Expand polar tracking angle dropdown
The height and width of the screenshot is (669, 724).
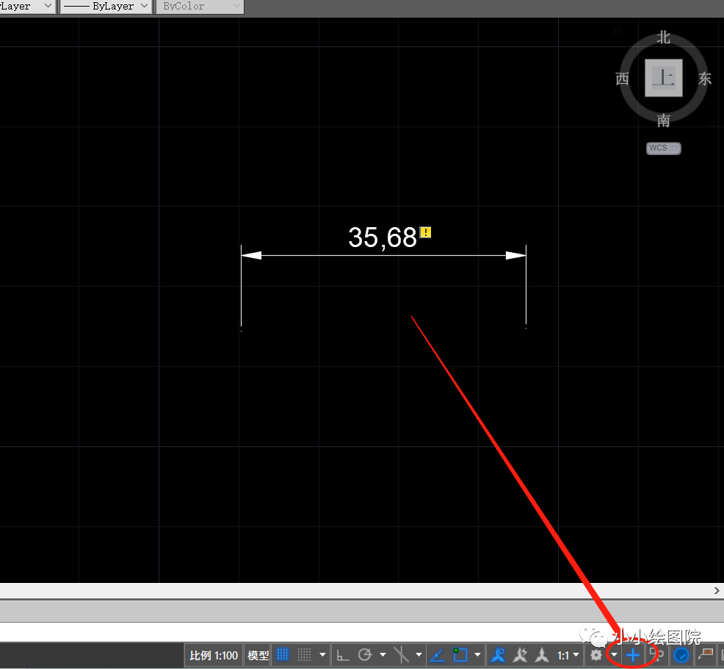pos(383,655)
